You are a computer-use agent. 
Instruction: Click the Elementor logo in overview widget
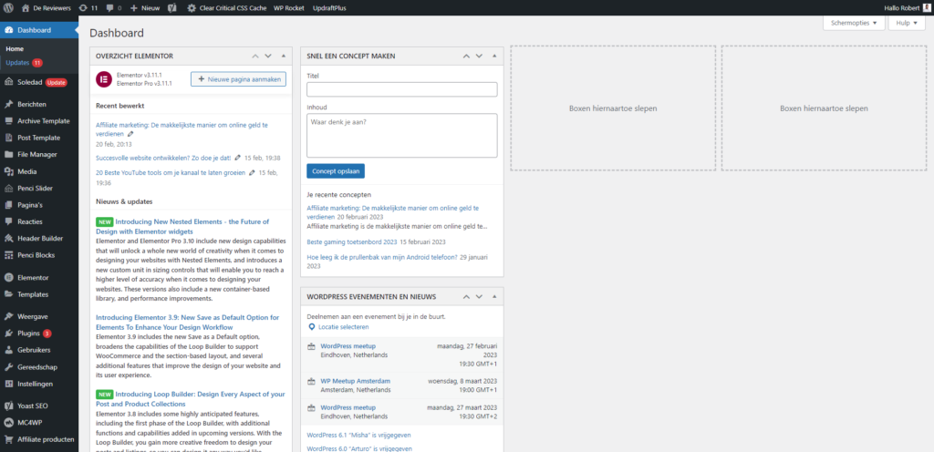tap(104, 79)
